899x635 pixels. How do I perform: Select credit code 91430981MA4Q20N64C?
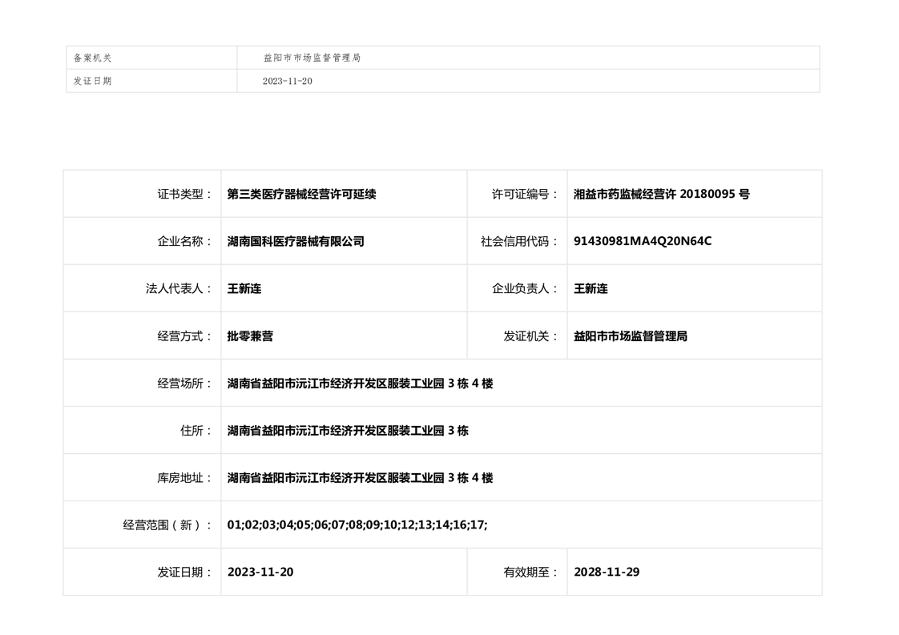pyautogui.click(x=642, y=241)
